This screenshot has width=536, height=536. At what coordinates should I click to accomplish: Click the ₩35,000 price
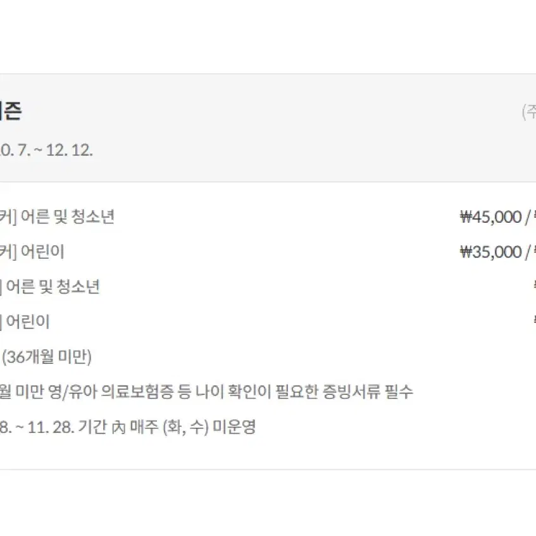pos(490,252)
